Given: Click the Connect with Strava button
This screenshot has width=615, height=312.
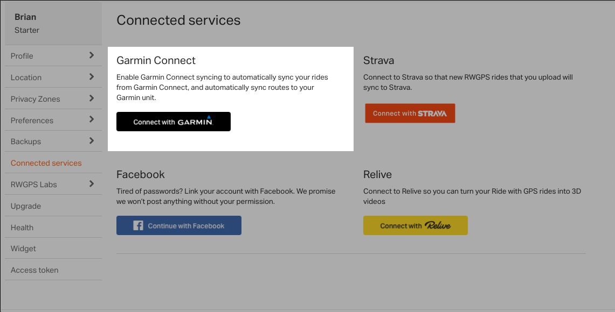Looking at the screenshot, I should tap(410, 114).
